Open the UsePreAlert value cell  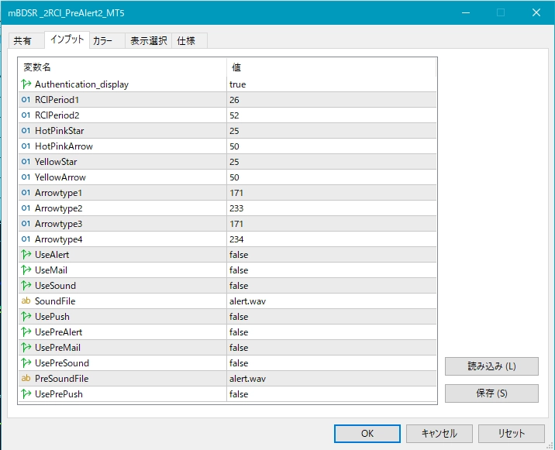click(x=239, y=332)
